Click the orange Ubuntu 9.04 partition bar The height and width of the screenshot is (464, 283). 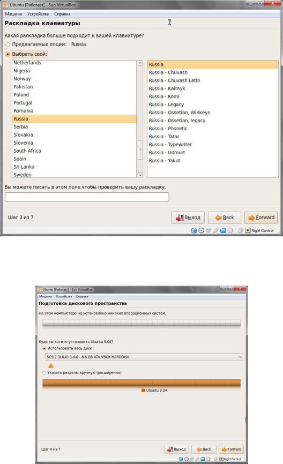pyautogui.click(x=141, y=383)
